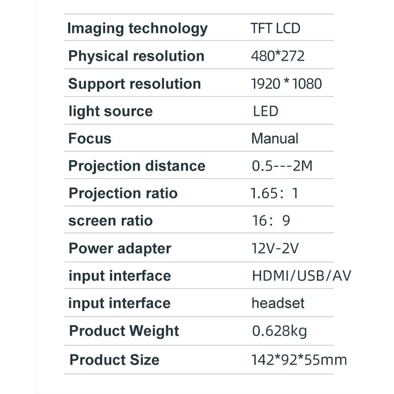Select the "headset" value

tap(278, 303)
